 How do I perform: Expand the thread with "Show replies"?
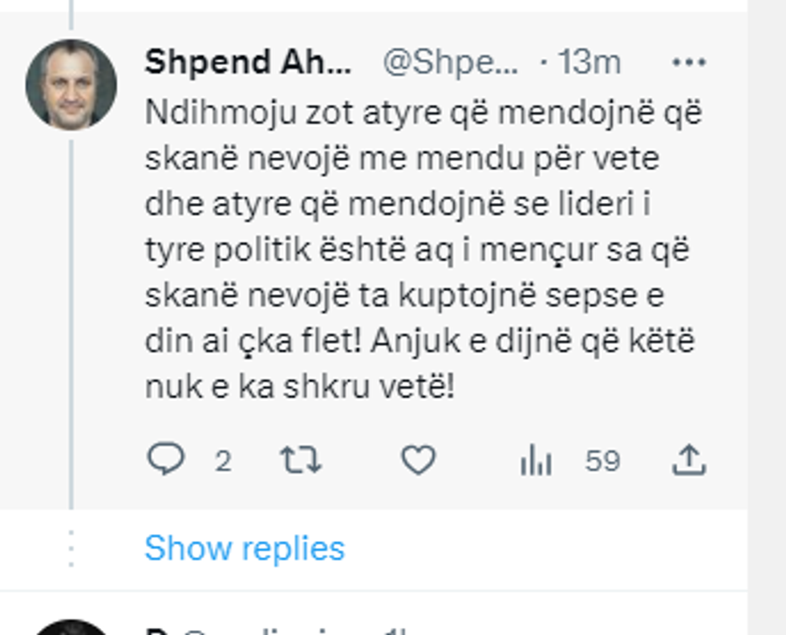coord(245,548)
